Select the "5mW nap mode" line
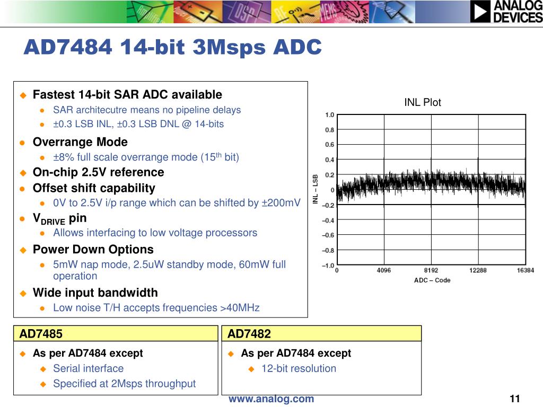 point(169,270)
